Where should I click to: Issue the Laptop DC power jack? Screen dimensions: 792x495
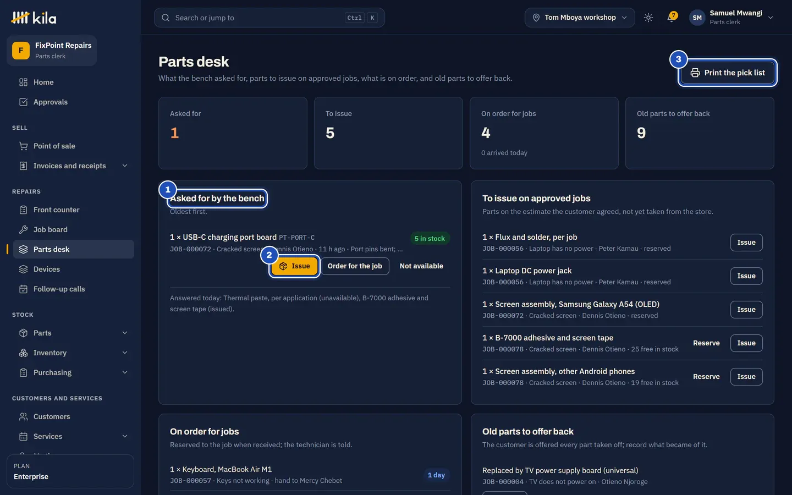coord(746,276)
